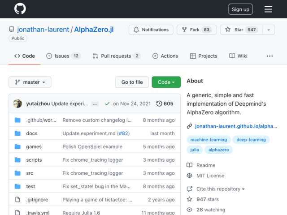Image resolution: width=287 pixels, height=215 pixels.
Task: Open the .gitignore file
Action: coord(37,200)
